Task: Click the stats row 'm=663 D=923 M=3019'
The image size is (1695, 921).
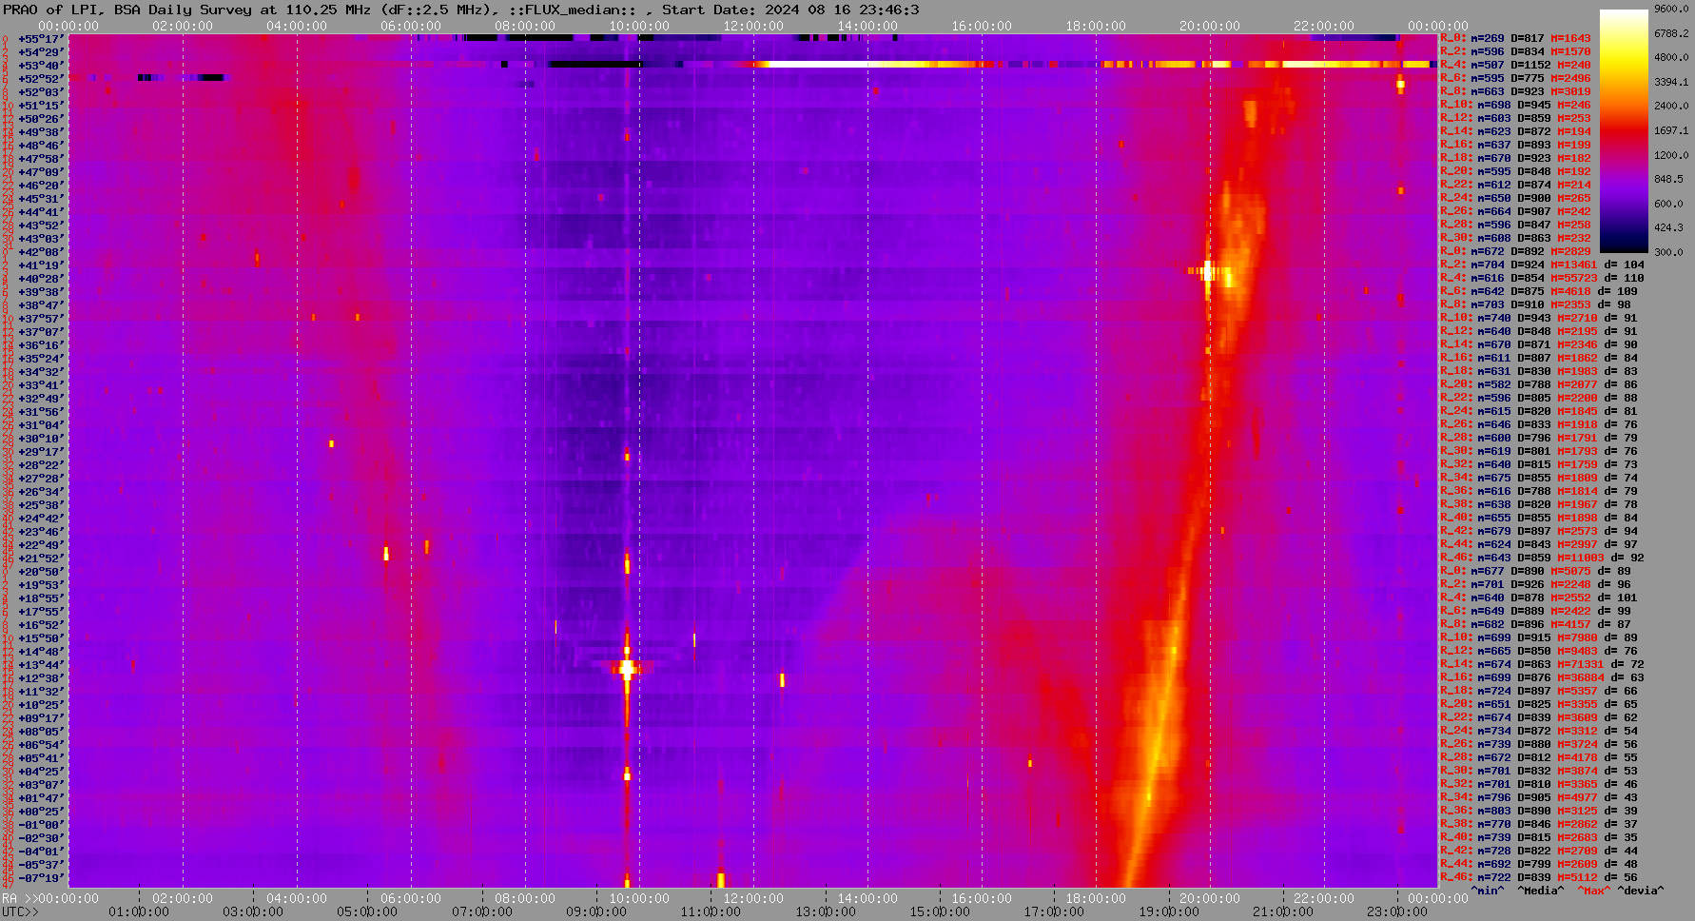Action: [x=1515, y=91]
